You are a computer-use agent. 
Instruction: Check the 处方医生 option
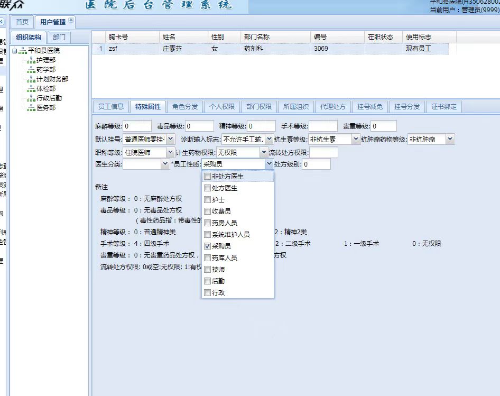coord(207,188)
